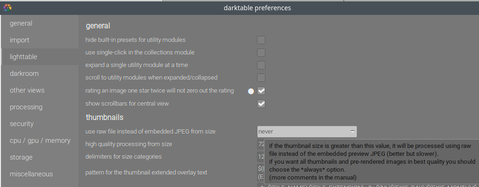Image resolution: width=479 pixels, height=187 pixels.
Task: Select the security tab
Action: [21, 124]
